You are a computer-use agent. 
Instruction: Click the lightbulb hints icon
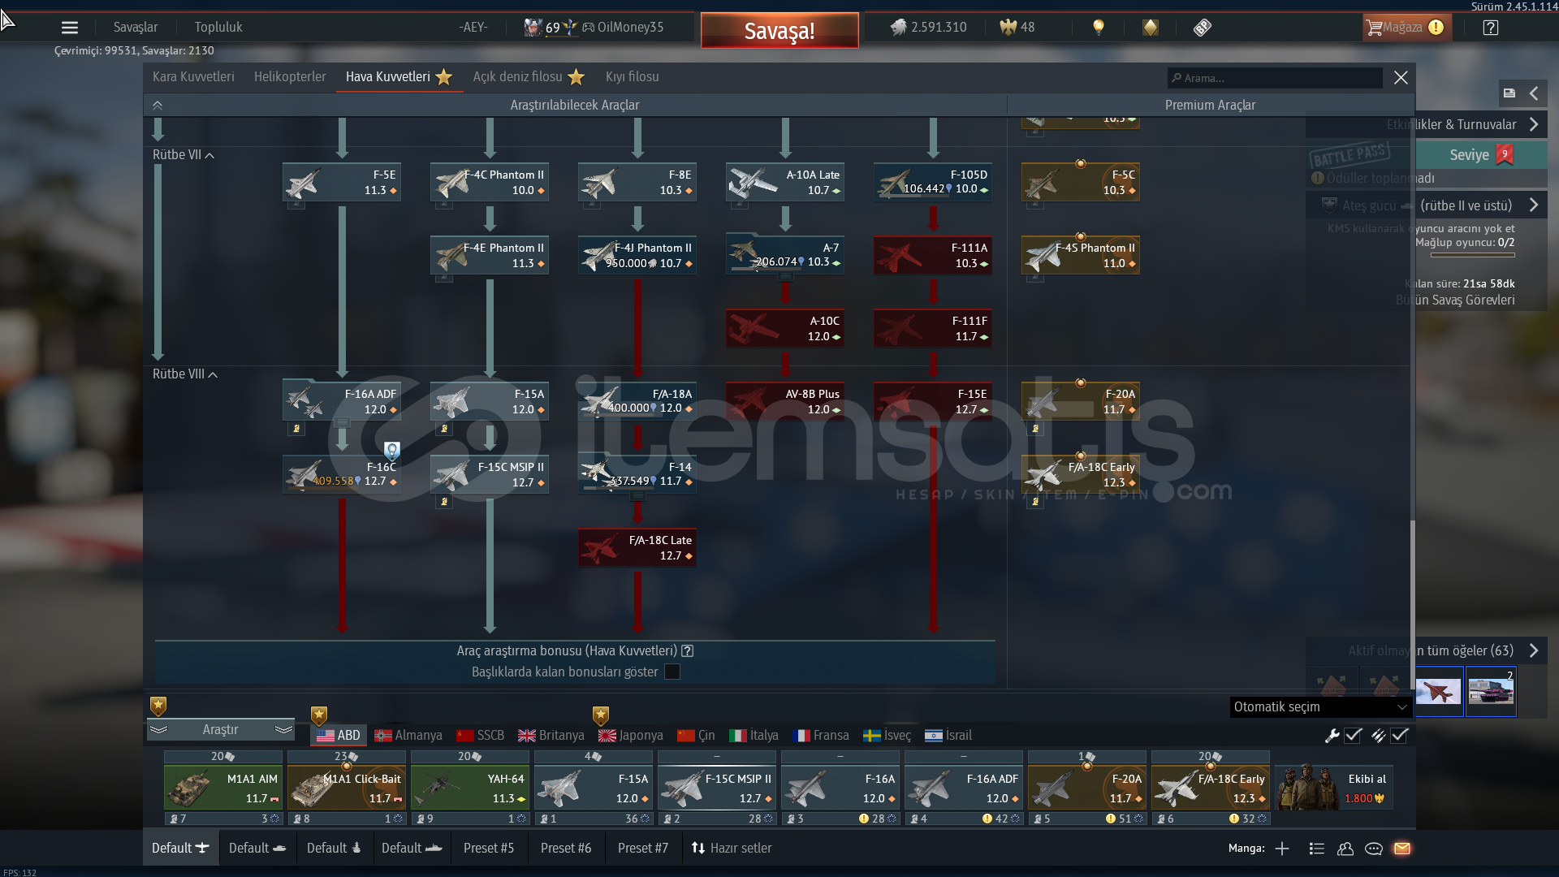1099,28
